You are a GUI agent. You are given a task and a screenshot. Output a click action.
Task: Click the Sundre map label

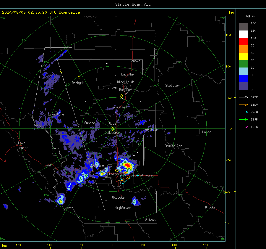point(90,123)
